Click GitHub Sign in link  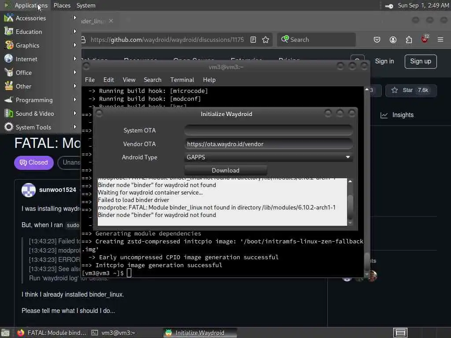[384, 61]
